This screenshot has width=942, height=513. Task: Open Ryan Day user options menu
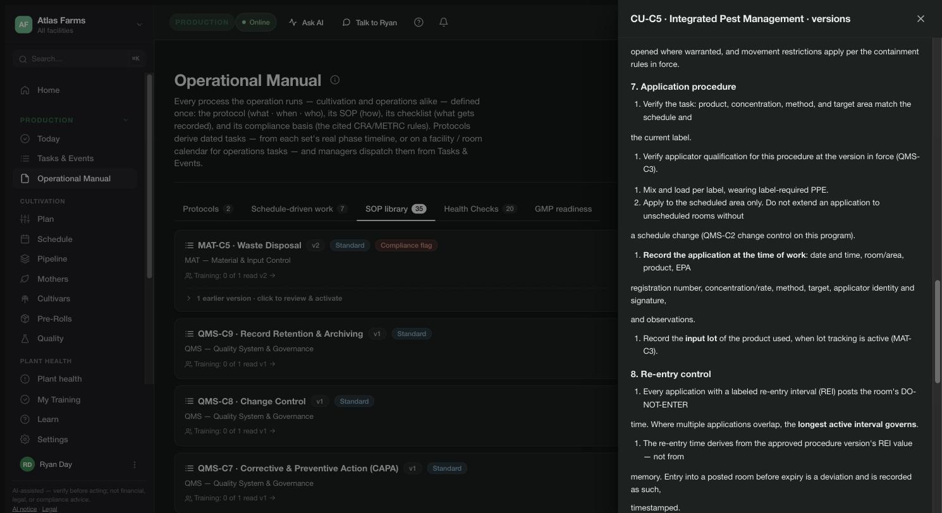pos(134,465)
